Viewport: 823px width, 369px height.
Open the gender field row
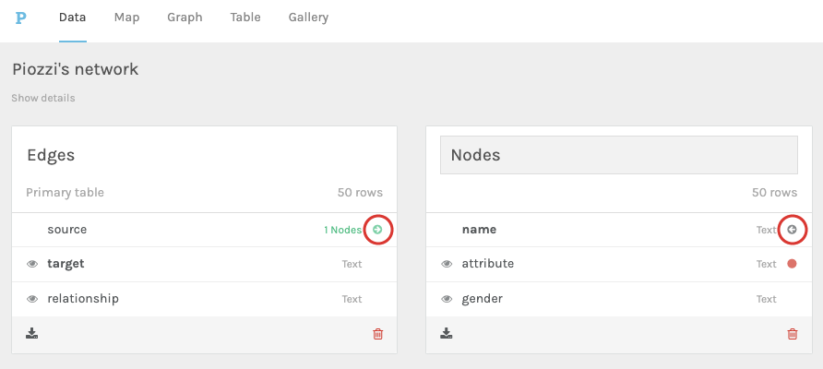(x=619, y=299)
